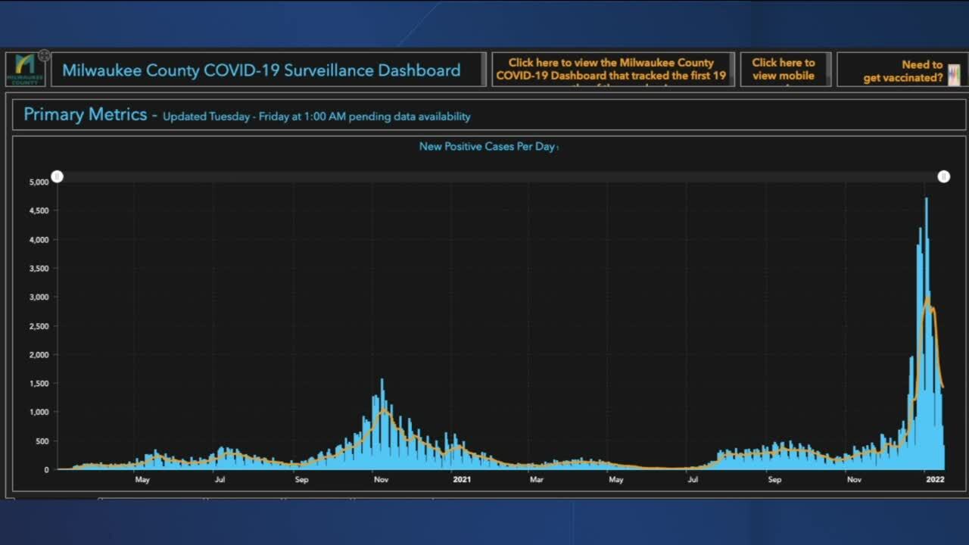Grab the right handle of the date range slider
The height and width of the screenshot is (545, 969).
coord(943,176)
